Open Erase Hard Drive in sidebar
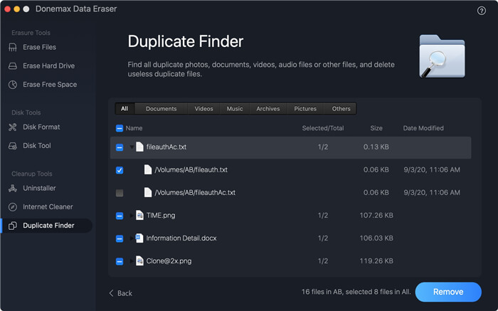 (x=48, y=65)
